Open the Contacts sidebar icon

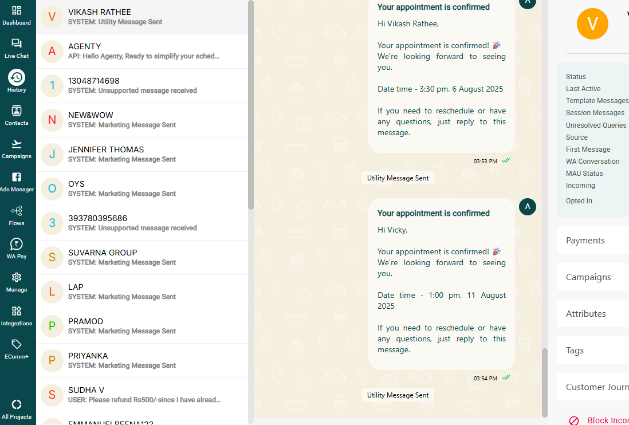tap(17, 111)
